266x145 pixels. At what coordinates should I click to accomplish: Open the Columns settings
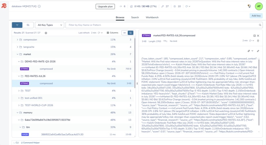click(112, 33)
